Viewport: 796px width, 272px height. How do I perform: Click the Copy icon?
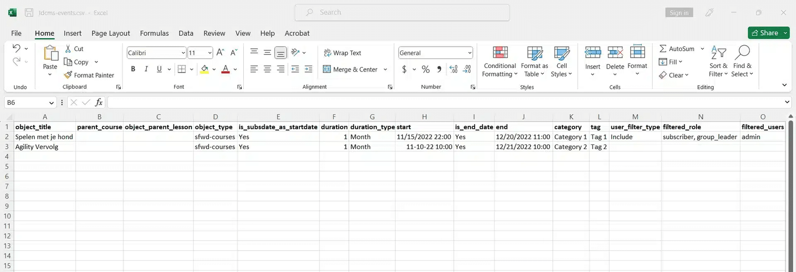tap(68, 62)
